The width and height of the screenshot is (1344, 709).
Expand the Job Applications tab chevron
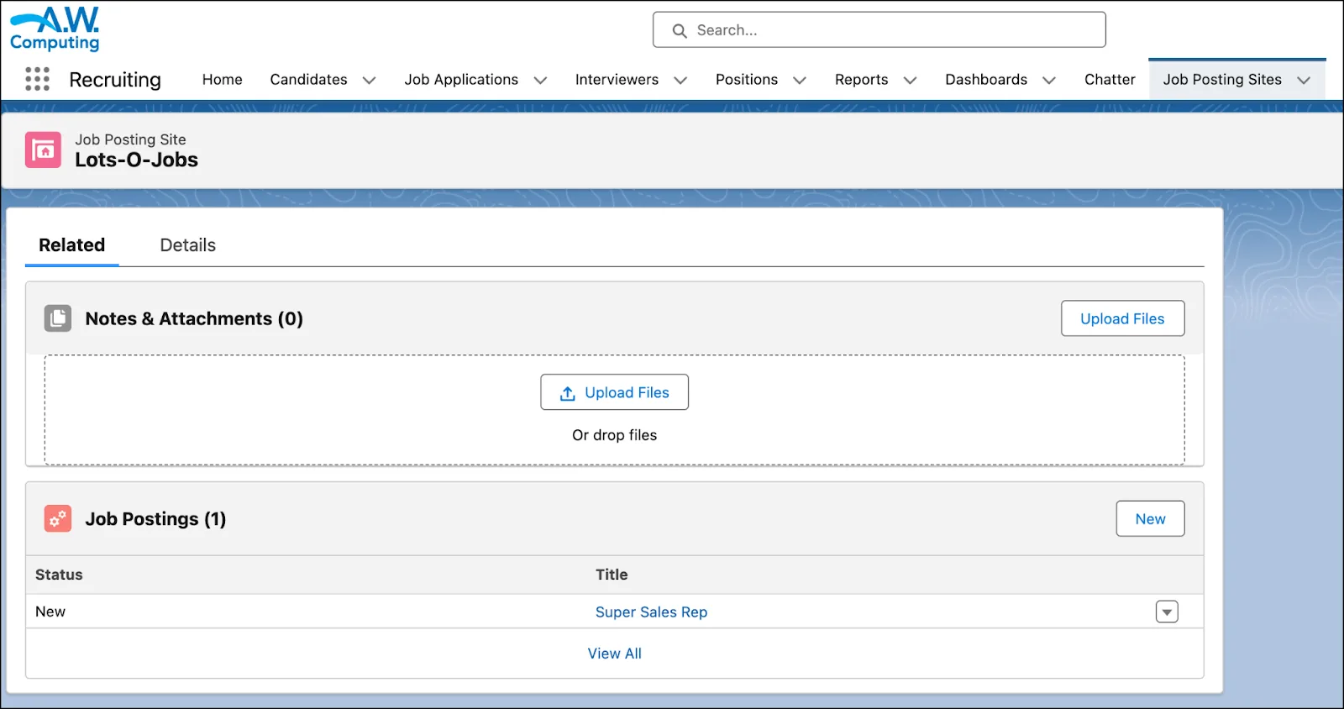[x=540, y=80]
